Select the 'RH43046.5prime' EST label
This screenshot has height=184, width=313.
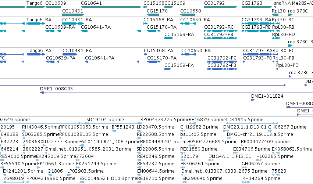41,127
